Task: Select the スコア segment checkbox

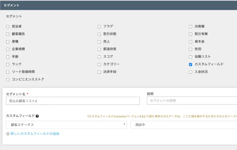Action: pos(99,57)
